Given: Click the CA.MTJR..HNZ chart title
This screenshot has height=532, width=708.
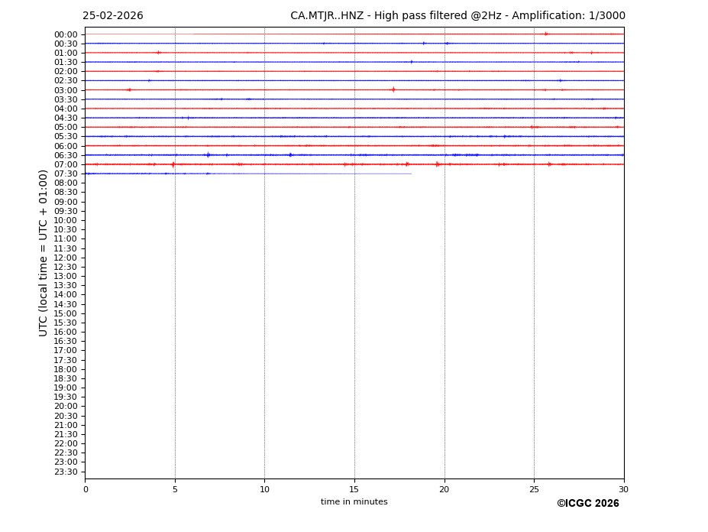Looking at the screenshot, I should (x=457, y=16).
